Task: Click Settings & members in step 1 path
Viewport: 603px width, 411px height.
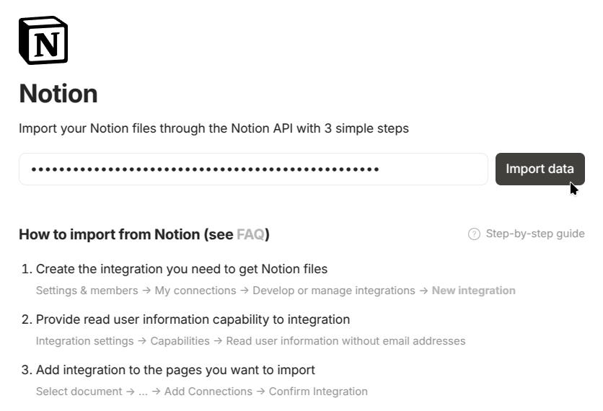Action: 87,291
